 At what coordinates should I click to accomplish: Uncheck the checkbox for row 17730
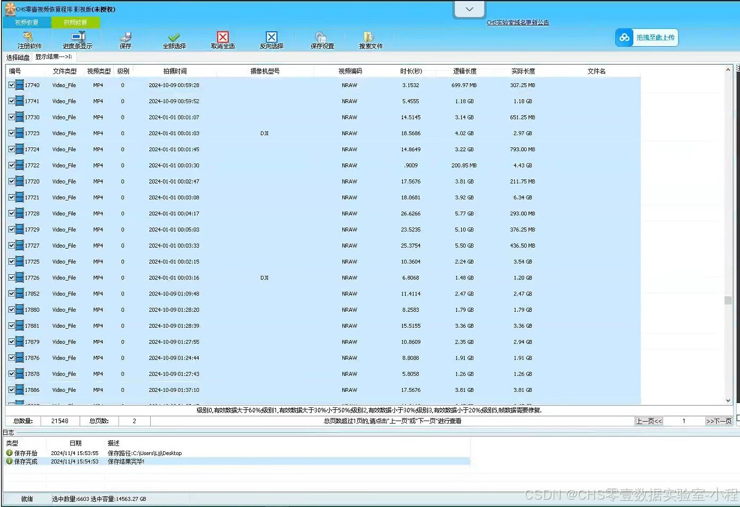tap(12, 117)
